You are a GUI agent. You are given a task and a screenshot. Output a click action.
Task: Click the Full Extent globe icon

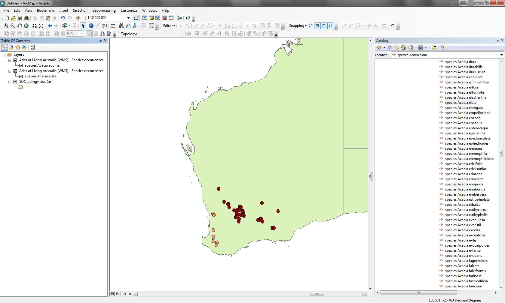(26, 26)
